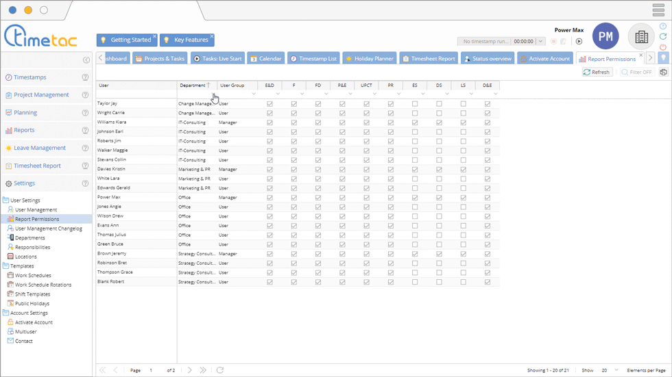Toggle LS checkbox for Power Max

pyautogui.click(x=464, y=198)
